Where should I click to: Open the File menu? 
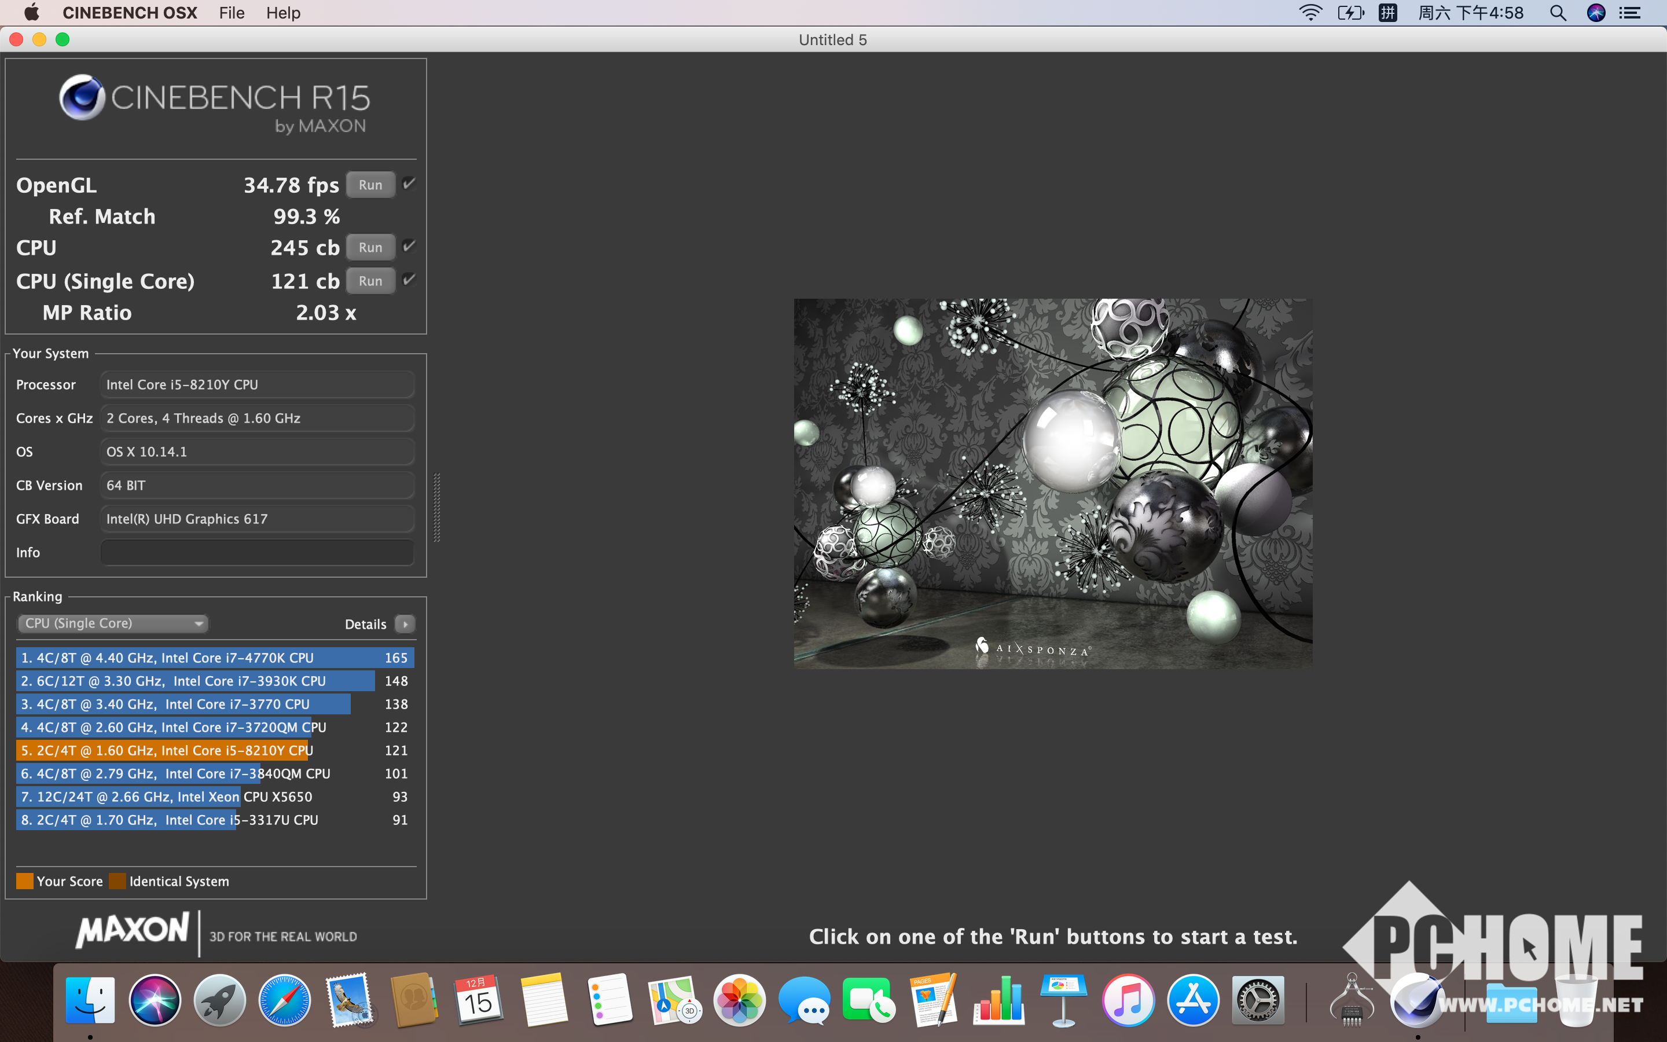pyautogui.click(x=232, y=12)
